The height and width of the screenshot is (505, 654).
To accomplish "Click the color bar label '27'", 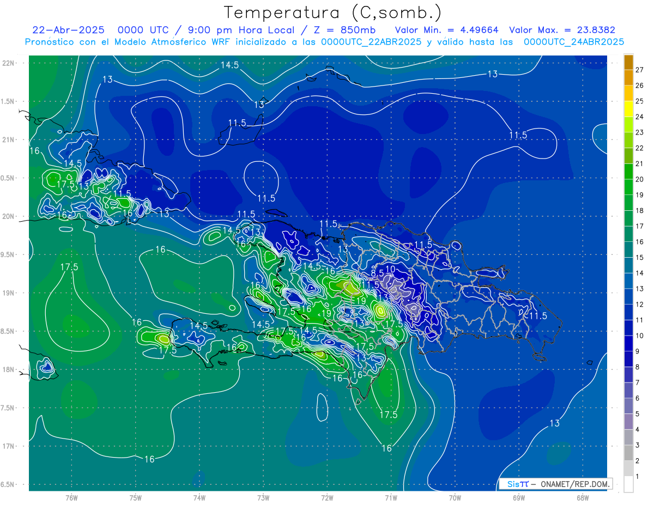I will [x=639, y=70].
